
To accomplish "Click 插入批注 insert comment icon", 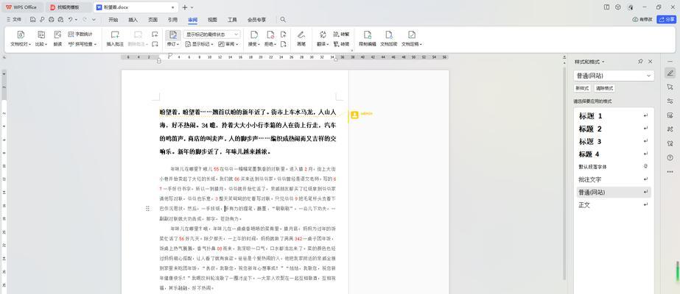I will pos(115,35).
